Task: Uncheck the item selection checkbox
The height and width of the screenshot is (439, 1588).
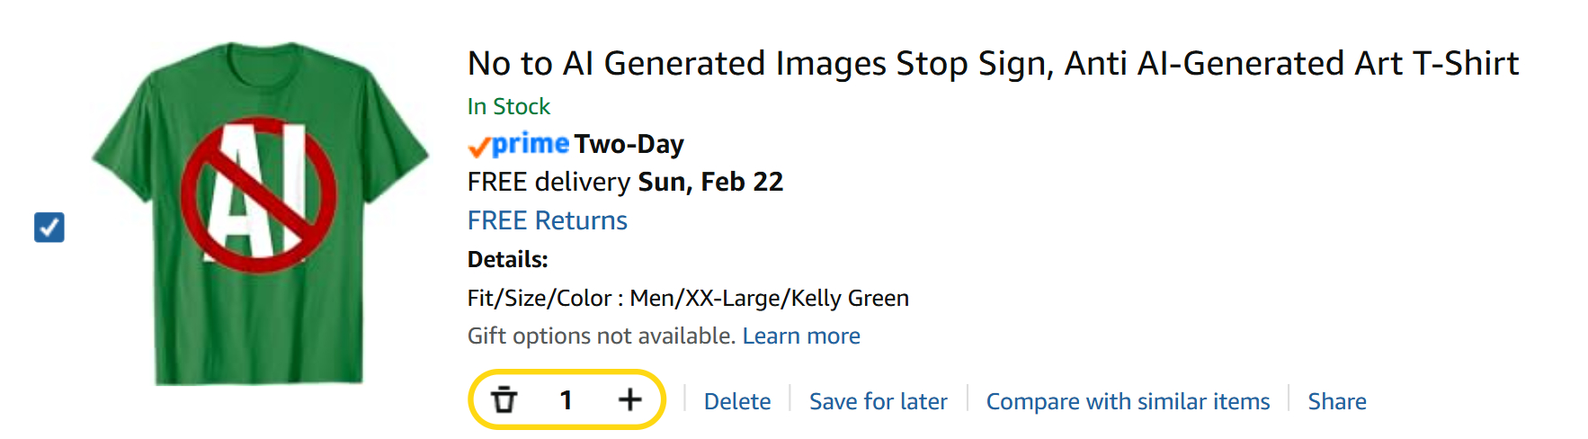Action: (x=49, y=227)
